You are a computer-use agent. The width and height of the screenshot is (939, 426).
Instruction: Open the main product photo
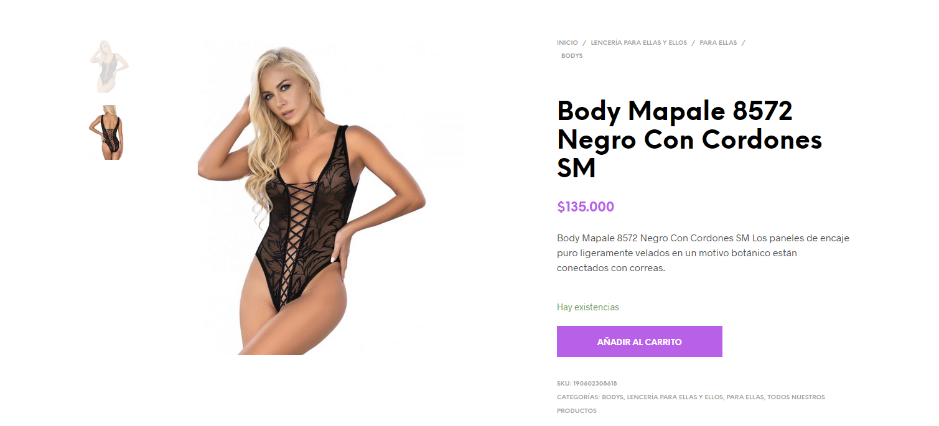click(311, 198)
